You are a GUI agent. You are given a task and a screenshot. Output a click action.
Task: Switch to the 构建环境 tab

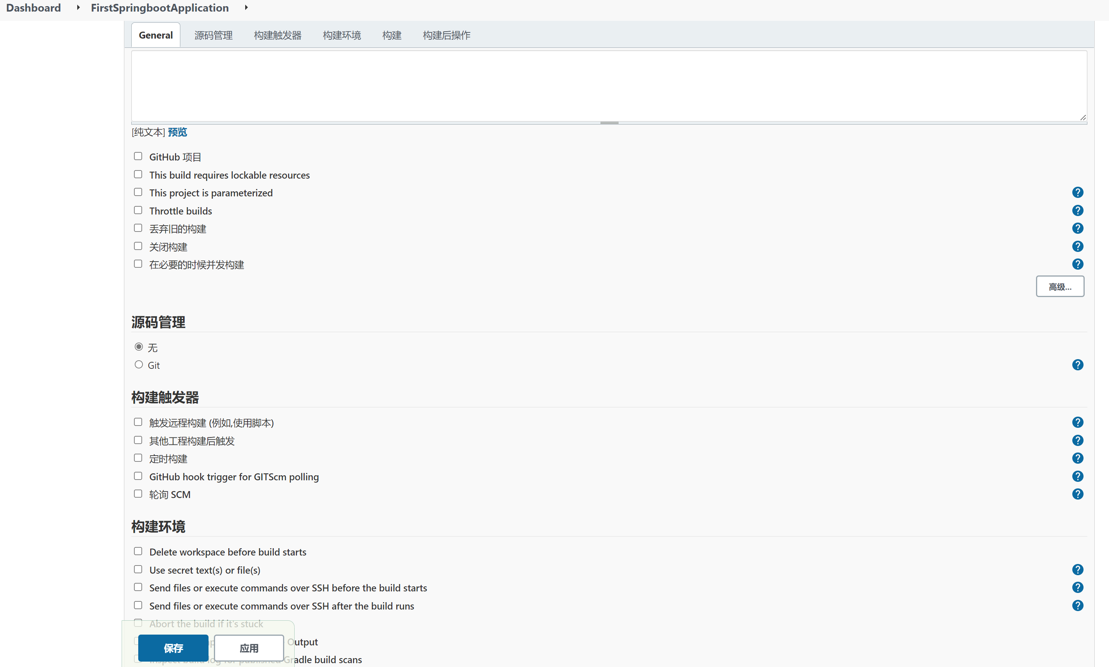pos(341,35)
